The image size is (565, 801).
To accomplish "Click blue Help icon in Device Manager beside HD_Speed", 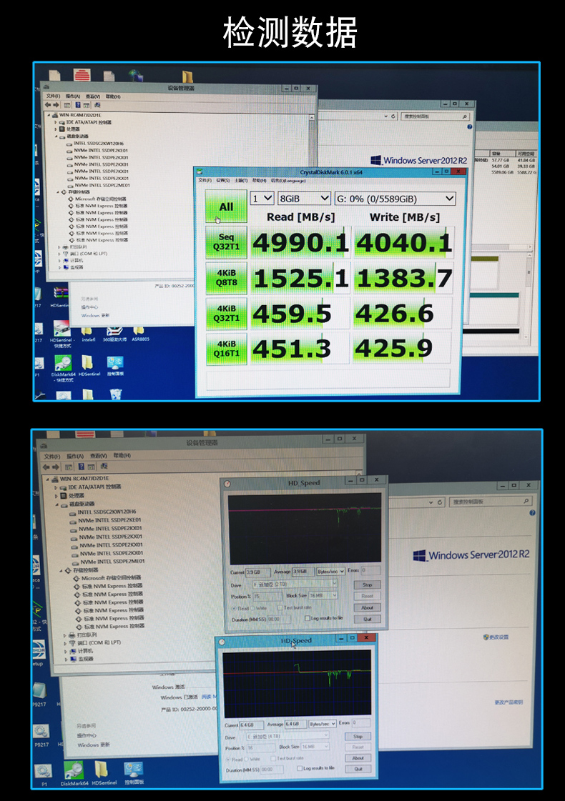I will pos(82,467).
